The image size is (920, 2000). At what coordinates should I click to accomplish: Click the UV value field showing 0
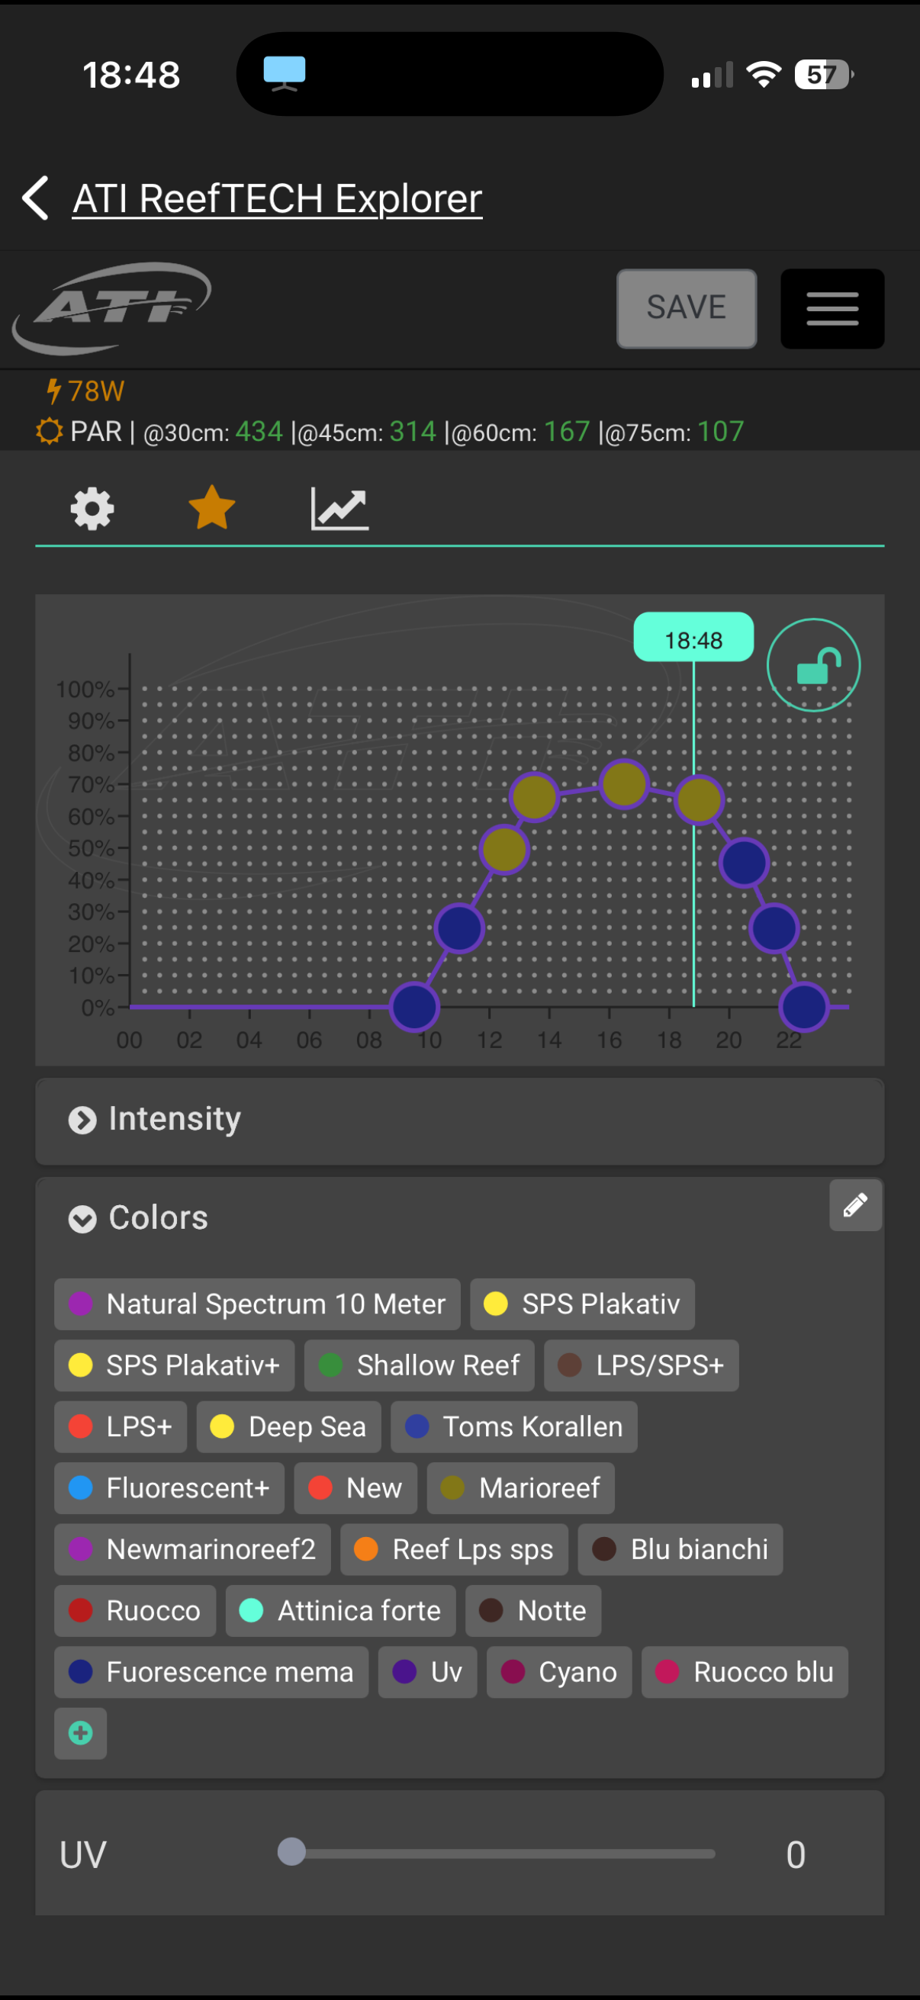pyautogui.click(x=796, y=1854)
